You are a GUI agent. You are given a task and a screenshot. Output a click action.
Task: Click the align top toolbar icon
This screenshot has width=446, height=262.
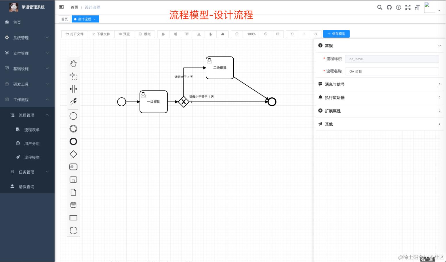pyautogui.click(x=187, y=34)
